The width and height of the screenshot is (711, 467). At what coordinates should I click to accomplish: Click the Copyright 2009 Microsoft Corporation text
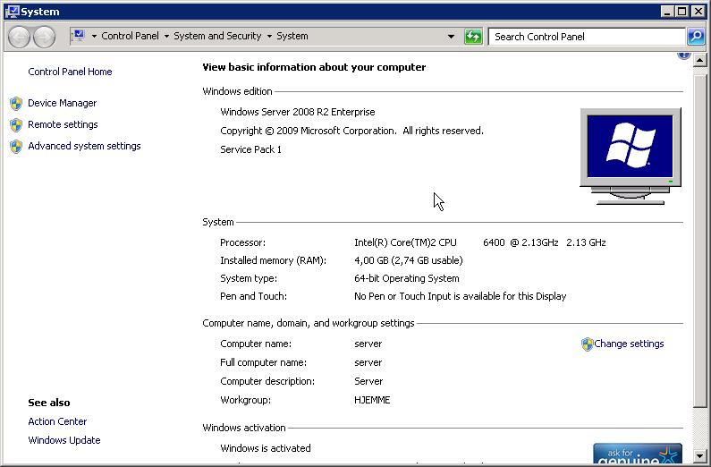(x=351, y=131)
